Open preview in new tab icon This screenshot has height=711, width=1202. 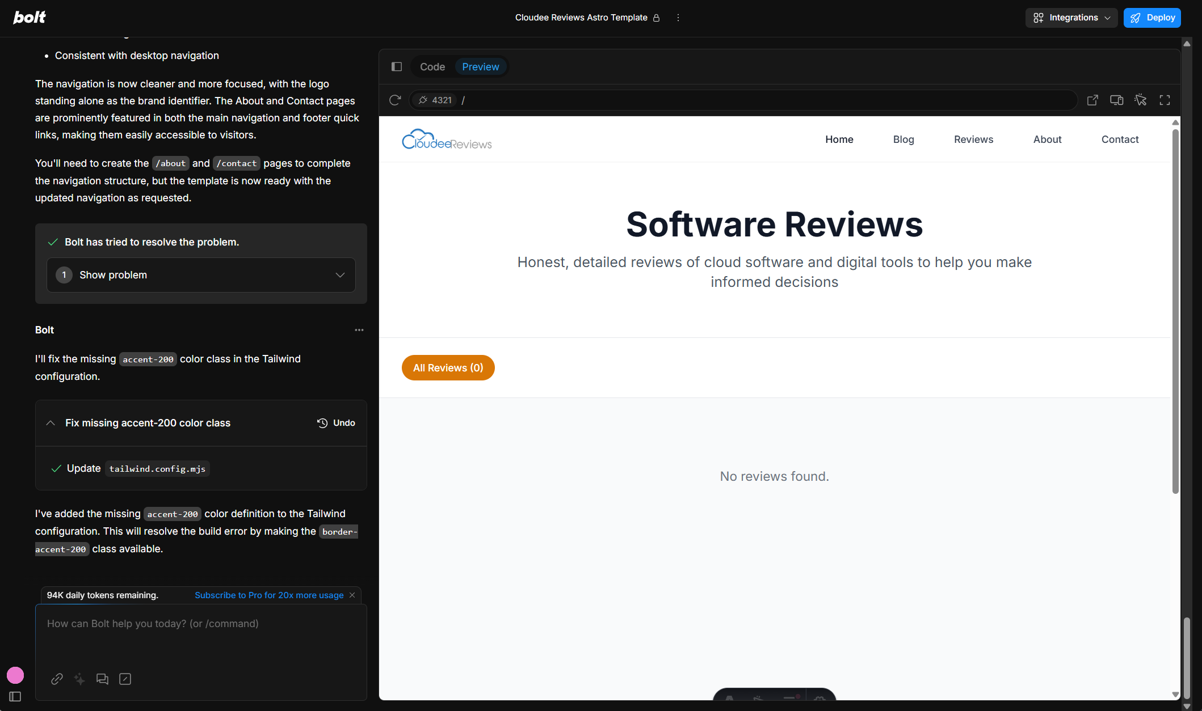tap(1092, 100)
